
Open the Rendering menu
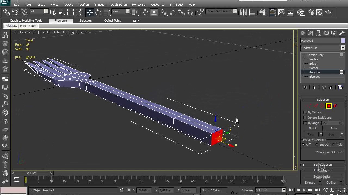(x=139, y=5)
